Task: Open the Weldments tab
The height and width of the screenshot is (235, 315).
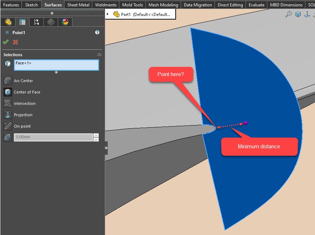Action: click(106, 5)
